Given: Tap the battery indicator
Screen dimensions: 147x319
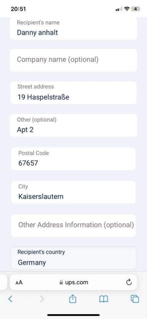Looking at the screenshot, I should pos(135,9).
